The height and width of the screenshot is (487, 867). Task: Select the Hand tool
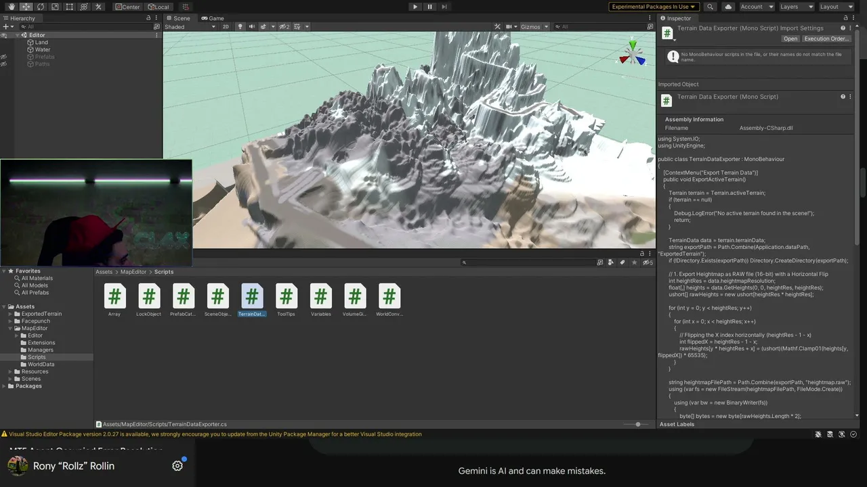[x=12, y=7]
